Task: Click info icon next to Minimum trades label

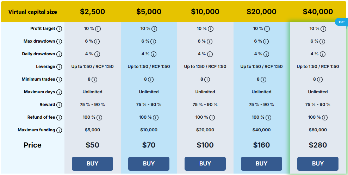Action: [x=59, y=80]
